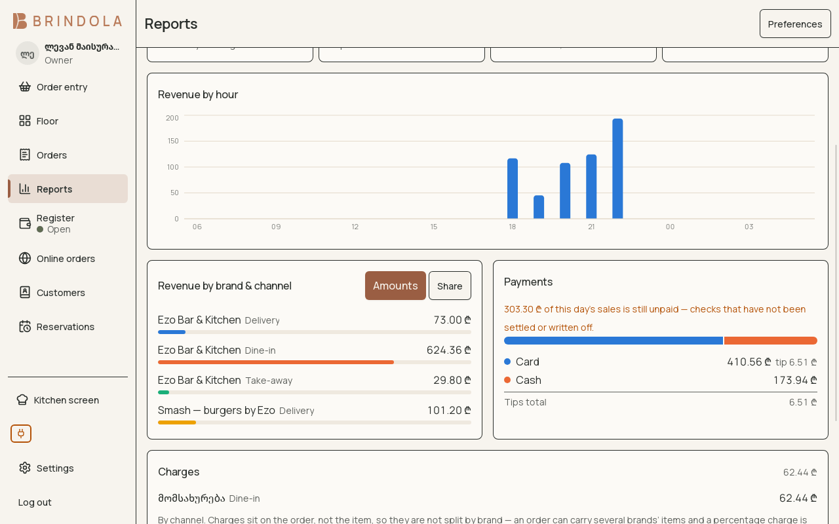Click the revenue bar at hour 18

(513, 189)
